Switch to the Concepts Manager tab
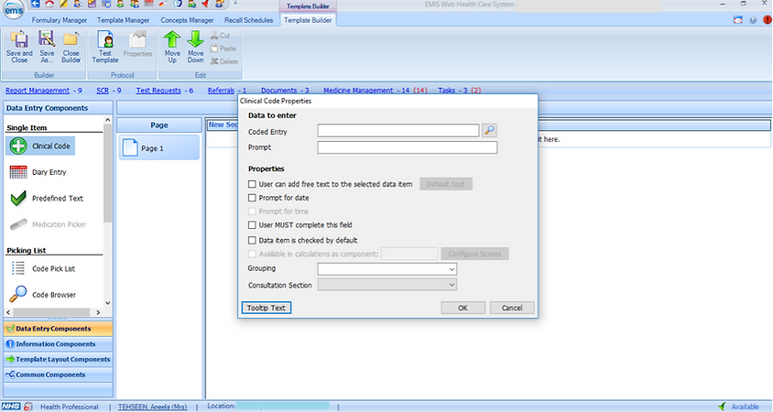Image resolution: width=773 pixels, height=412 pixels. click(187, 20)
